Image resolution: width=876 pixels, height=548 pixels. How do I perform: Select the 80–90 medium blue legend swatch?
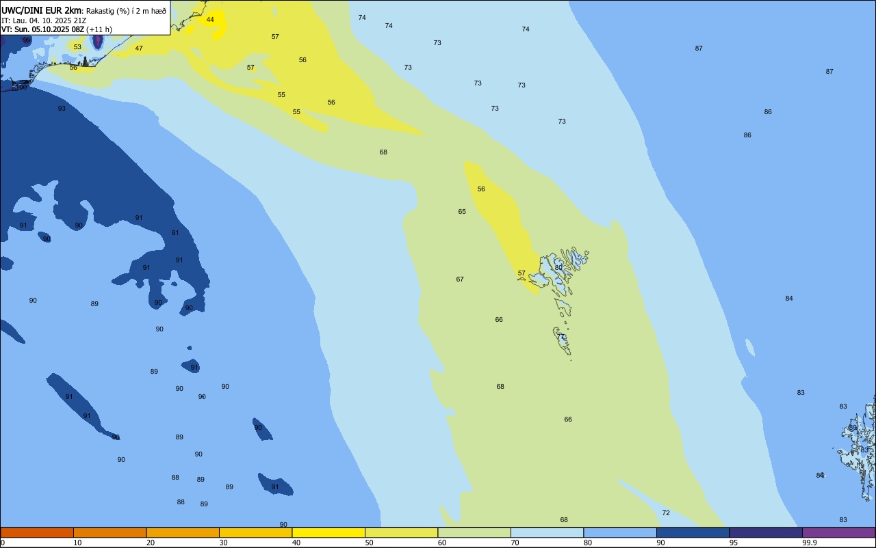620,532
